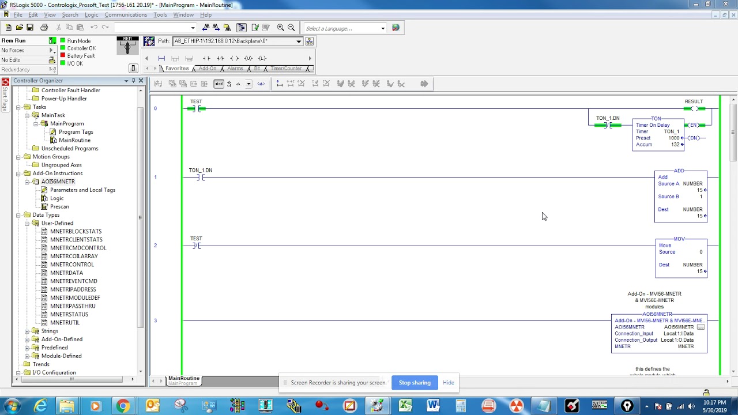Click the globe language icon

[x=396, y=28]
